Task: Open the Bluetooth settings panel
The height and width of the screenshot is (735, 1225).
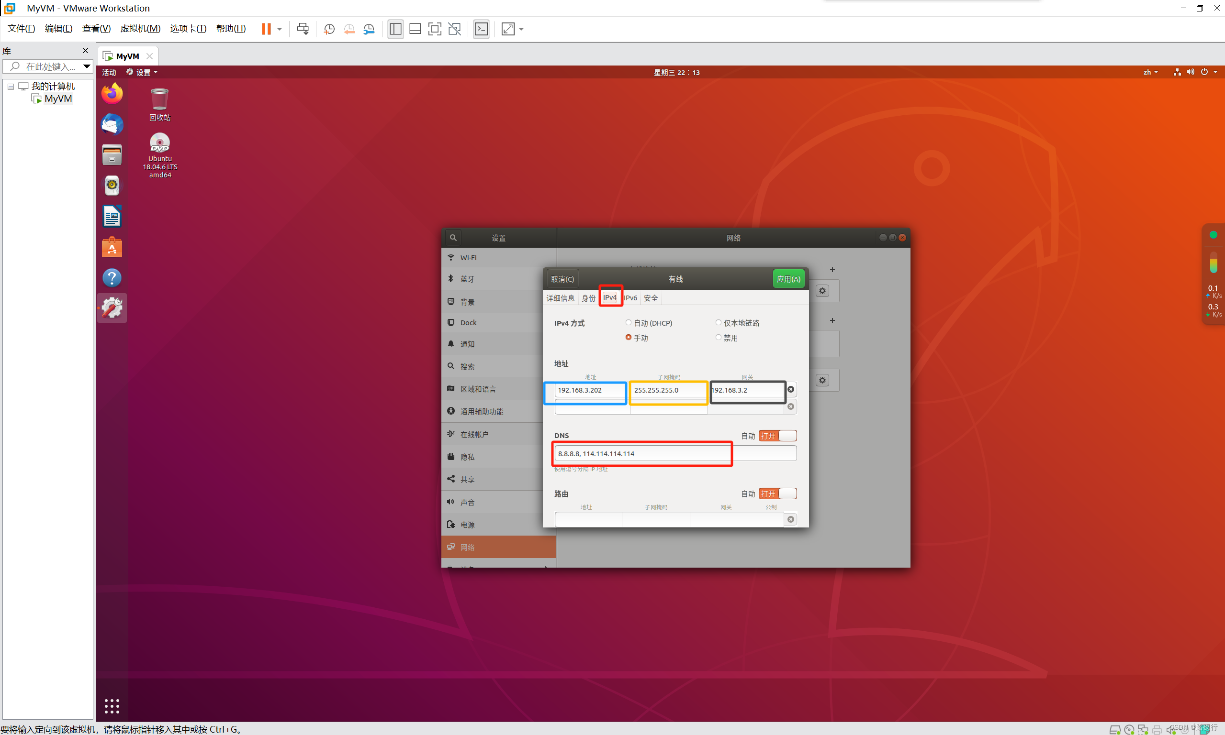Action: [499, 279]
